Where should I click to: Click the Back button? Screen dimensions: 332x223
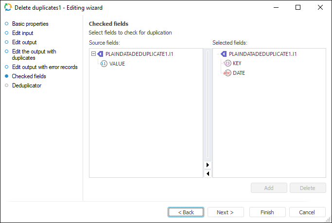pyautogui.click(x=186, y=212)
